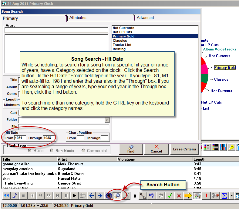Click the yellow right arrow icon
Image resolution: width=239 pixels, height=209 pixels.
coord(188,196)
